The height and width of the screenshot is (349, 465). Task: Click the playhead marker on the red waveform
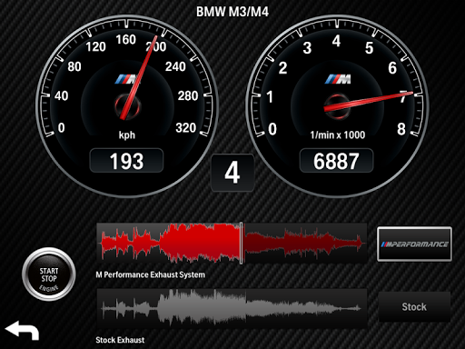coord(242,243)
